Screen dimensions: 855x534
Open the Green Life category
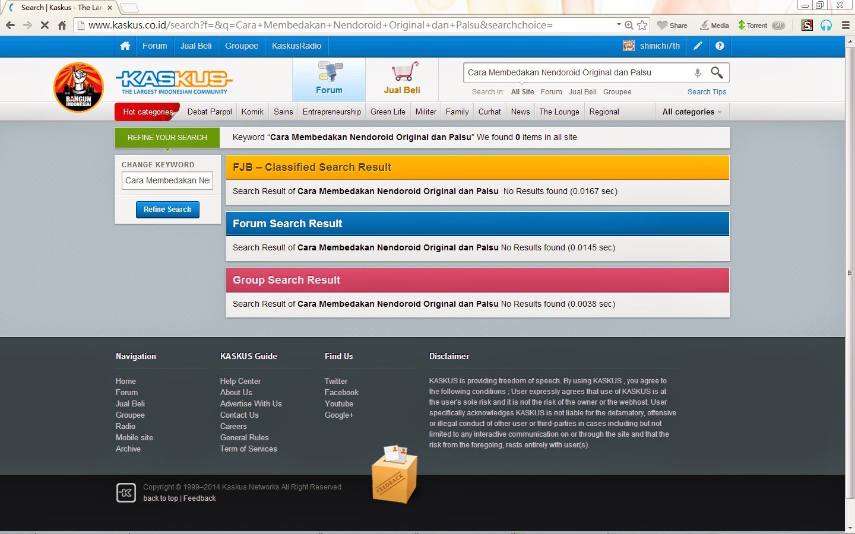coord(388,112)
